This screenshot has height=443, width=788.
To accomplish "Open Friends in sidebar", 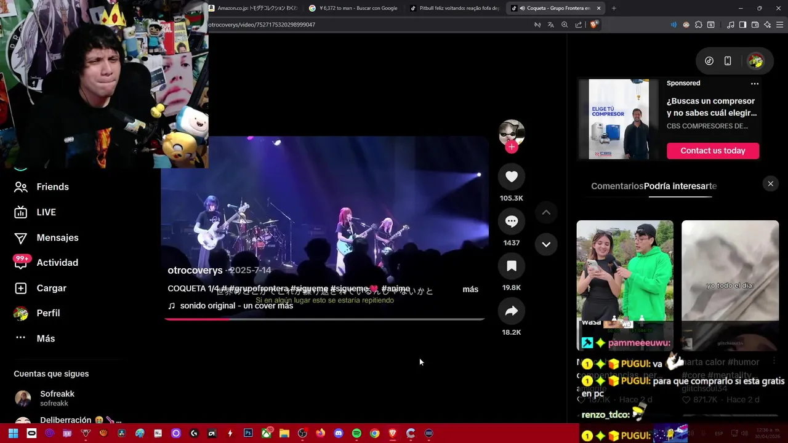I will click(41, 187).
